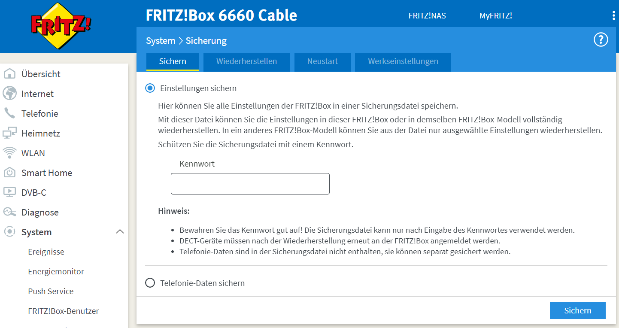Open DVB-C menu in the sidebar
619x328 pixels.
(33, 192)
